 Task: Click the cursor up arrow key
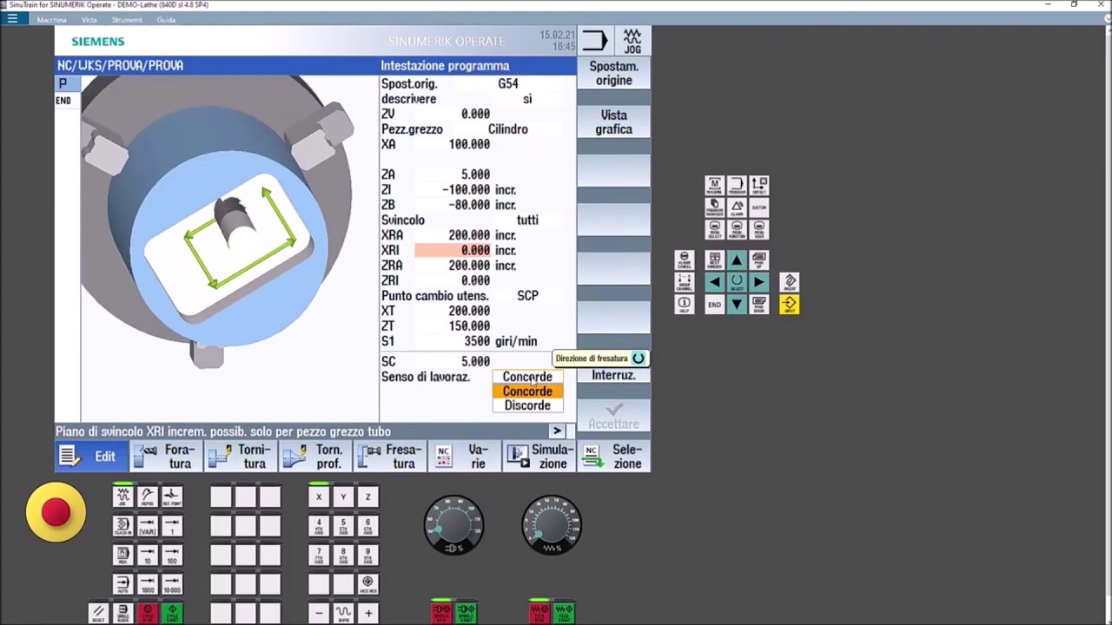(737, 260)
